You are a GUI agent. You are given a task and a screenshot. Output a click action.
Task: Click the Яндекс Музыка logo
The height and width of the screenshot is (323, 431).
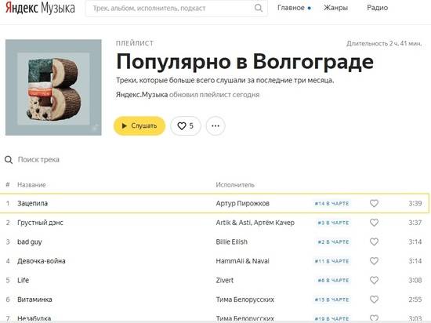coord(40,7)
